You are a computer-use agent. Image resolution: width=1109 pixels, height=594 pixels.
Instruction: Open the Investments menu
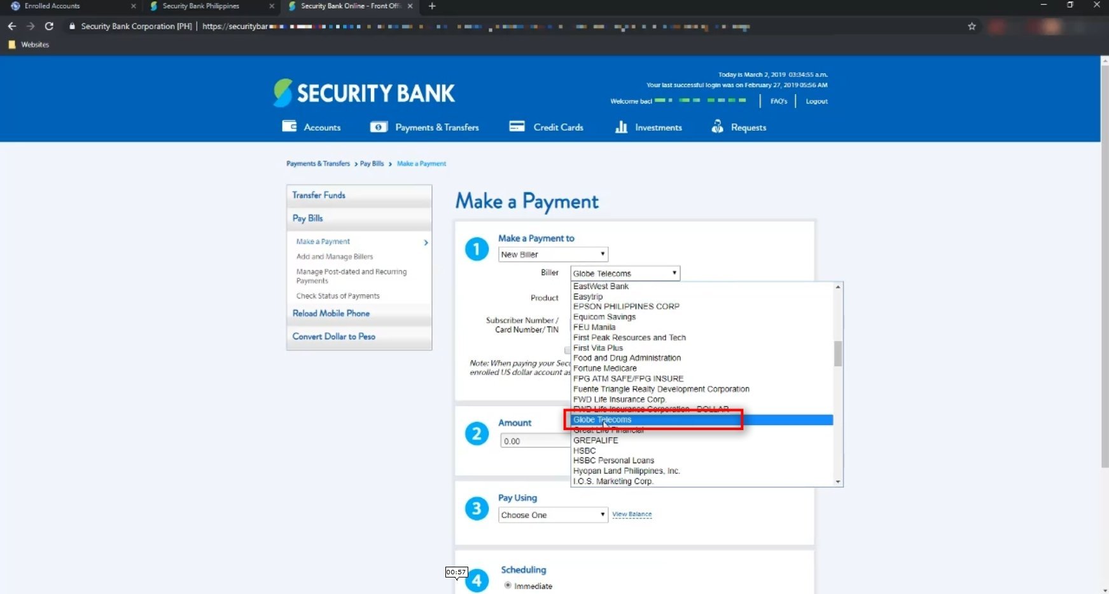click(x=659, y=128)
